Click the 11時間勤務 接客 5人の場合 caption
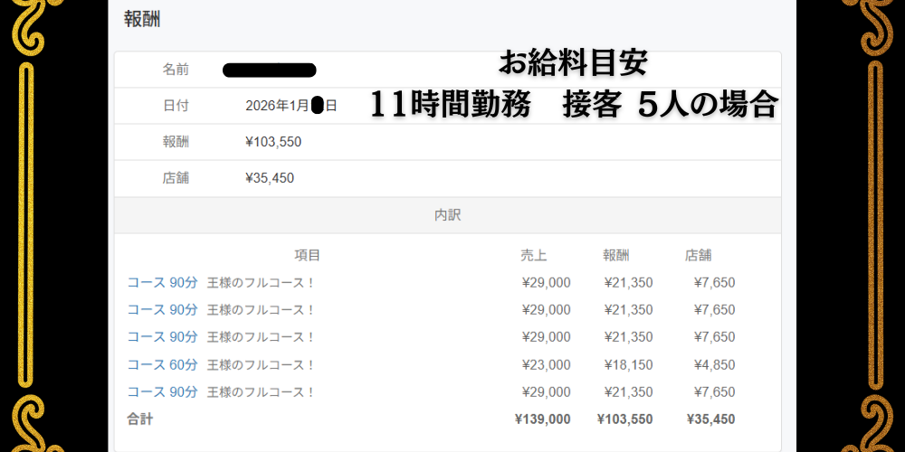Image resolution: width=905 pixels, height=452 pixels. [x=574, y=106]
